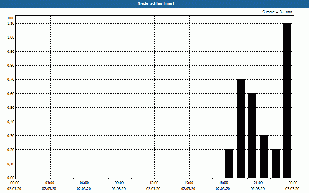The height and width of the screenshot is (193, 309).
Task: Click the 03.03.20 date label
Action: [292, 189]
